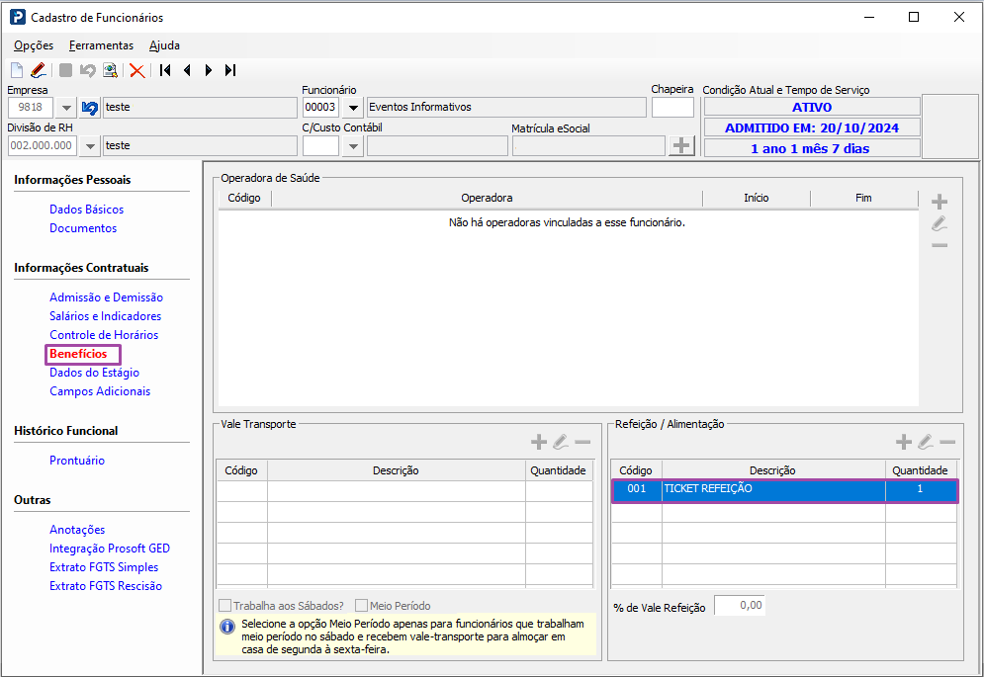Open Documentos section
The height and width of the screenshot is (677, 984).
(83, 228)
